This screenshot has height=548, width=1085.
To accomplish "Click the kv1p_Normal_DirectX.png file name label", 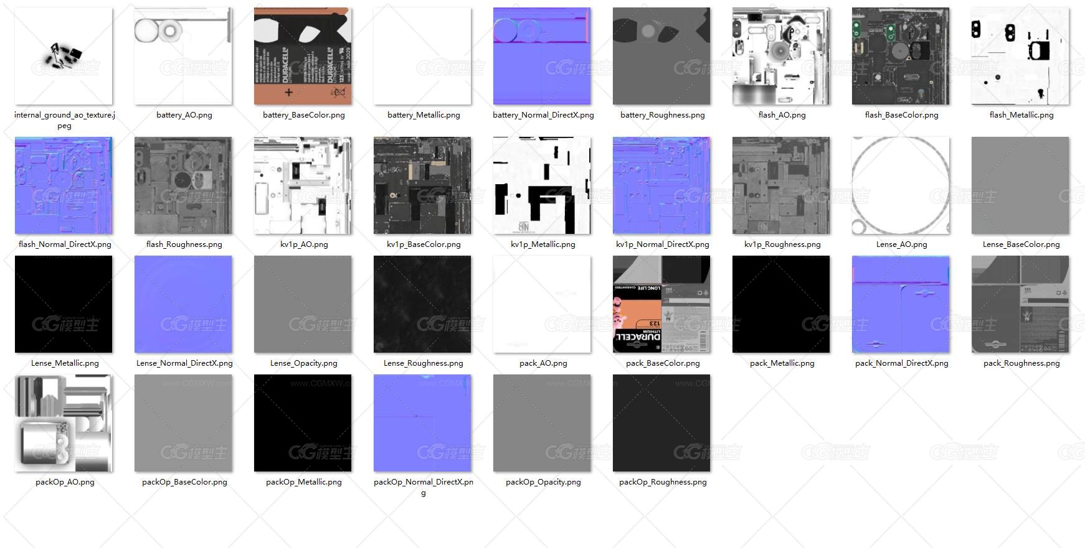I will (663, 244).
